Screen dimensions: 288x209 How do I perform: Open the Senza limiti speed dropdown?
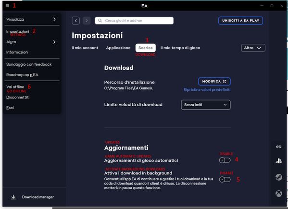[205, 105]
